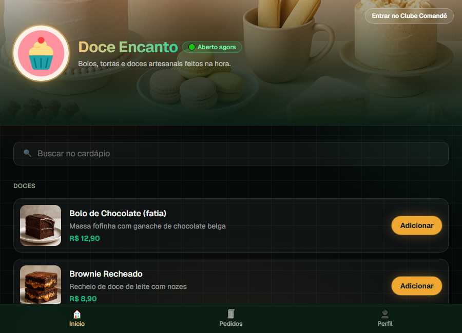Focus the Buscar no cardápio search field
Screen dimensions: 462x333
231,154
